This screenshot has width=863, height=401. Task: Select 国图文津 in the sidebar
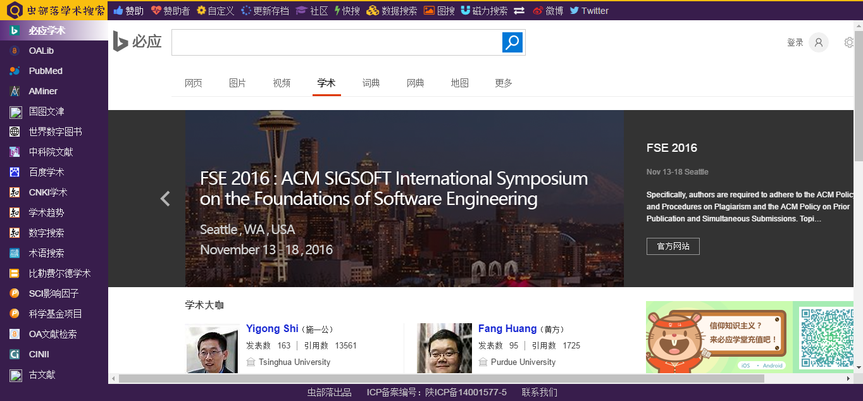[x=54, y=111]
